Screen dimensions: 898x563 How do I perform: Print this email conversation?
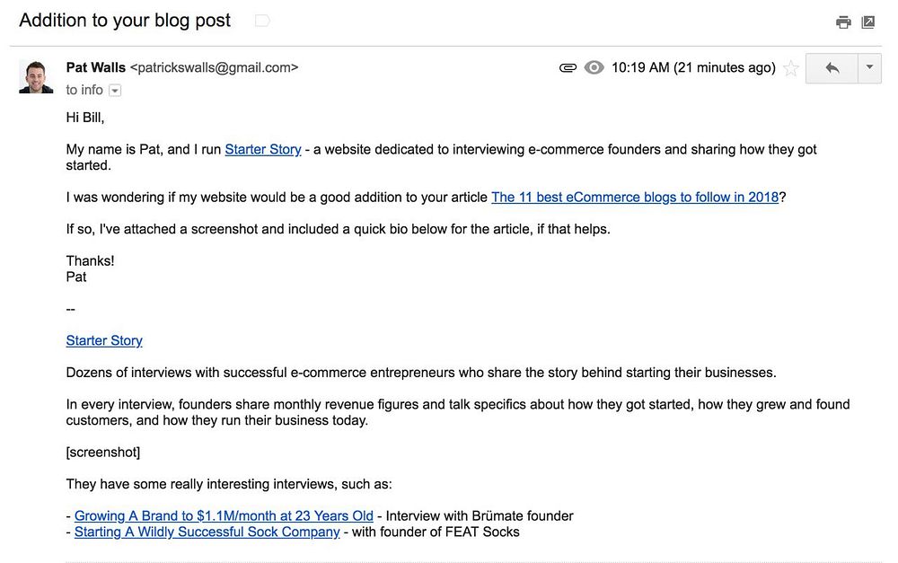point(843,22)
